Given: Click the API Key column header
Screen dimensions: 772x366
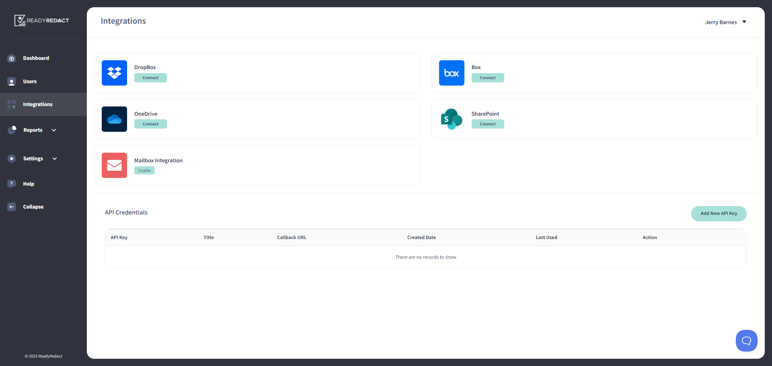Looking at the screenshot, I should coord(119,237).
